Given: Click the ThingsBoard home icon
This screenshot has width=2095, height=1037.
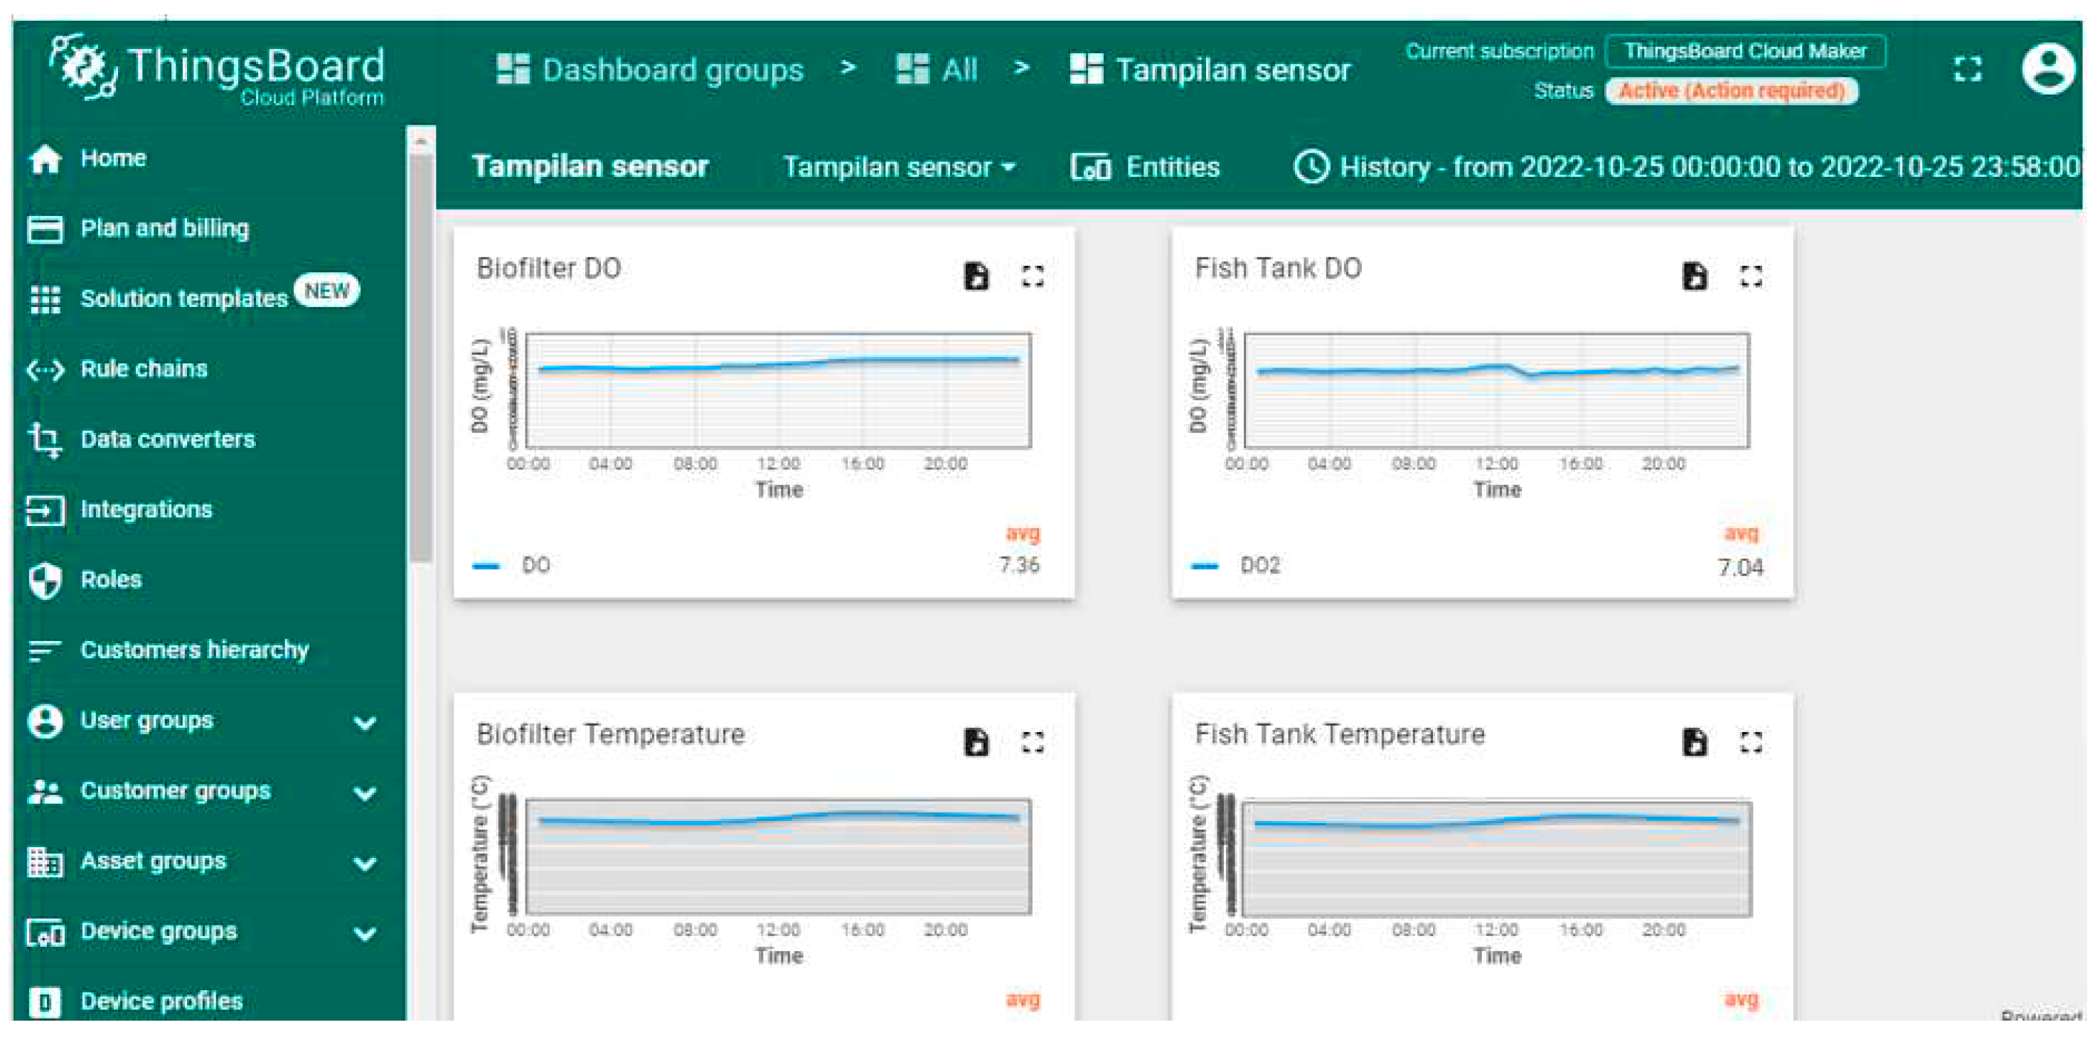Looking at the screenshot, I should click(38, 158).
